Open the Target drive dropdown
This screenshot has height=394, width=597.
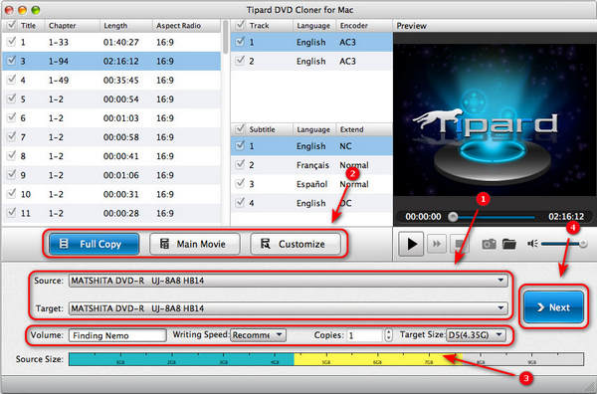tap(289, 308)
